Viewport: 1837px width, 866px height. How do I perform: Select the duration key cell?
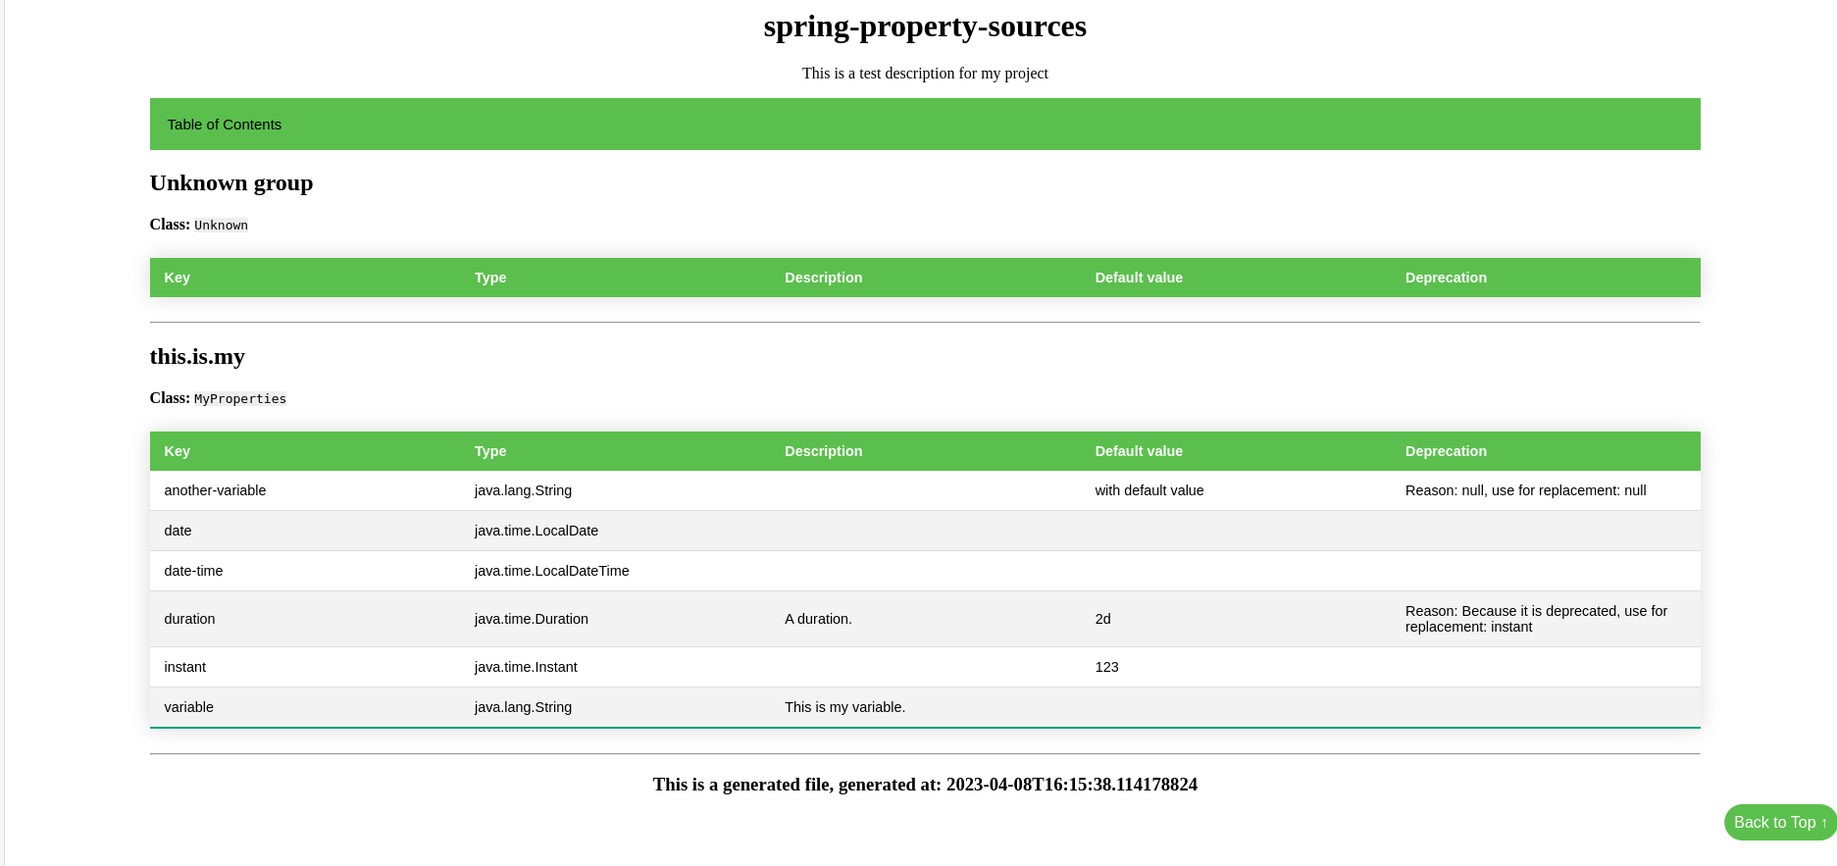[x=305, y=619]
